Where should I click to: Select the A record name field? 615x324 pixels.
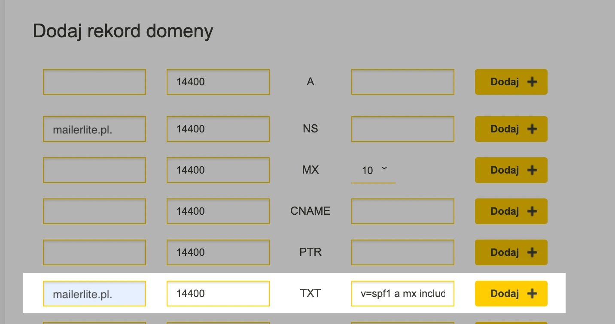tap(94, 82)
